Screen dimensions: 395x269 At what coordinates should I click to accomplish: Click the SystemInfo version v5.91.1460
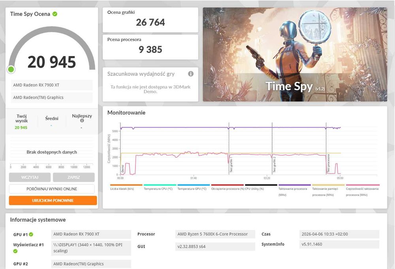(x=339, y=245)
